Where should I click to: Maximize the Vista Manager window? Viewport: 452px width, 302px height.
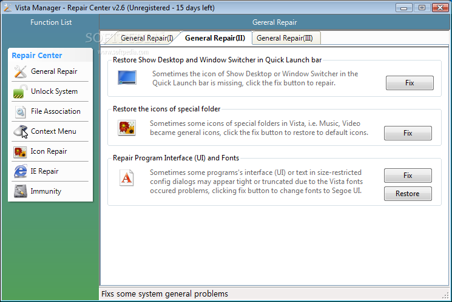422,8
